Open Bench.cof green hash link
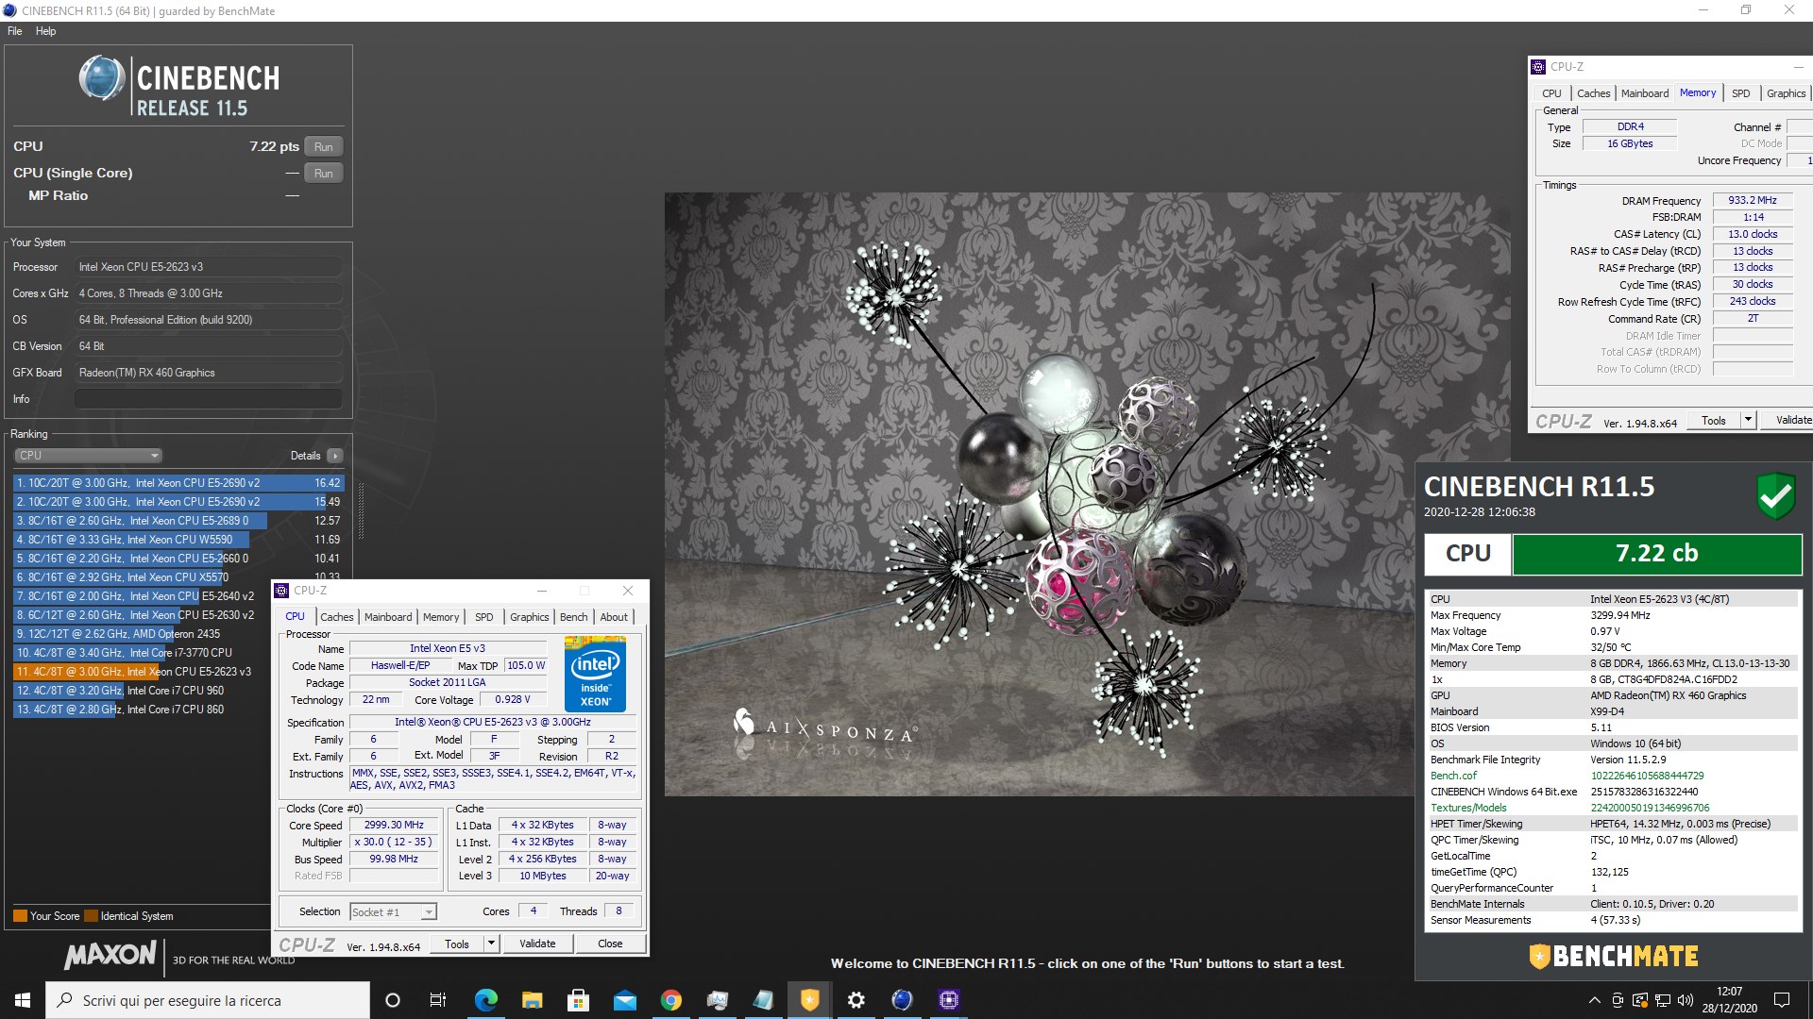Viewport: 1813px width, 1019px height. [x=1647, y=776]
